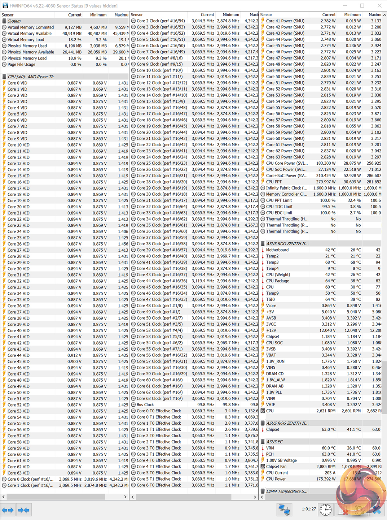Click the left pane Minimum column header

coord(96,15)
